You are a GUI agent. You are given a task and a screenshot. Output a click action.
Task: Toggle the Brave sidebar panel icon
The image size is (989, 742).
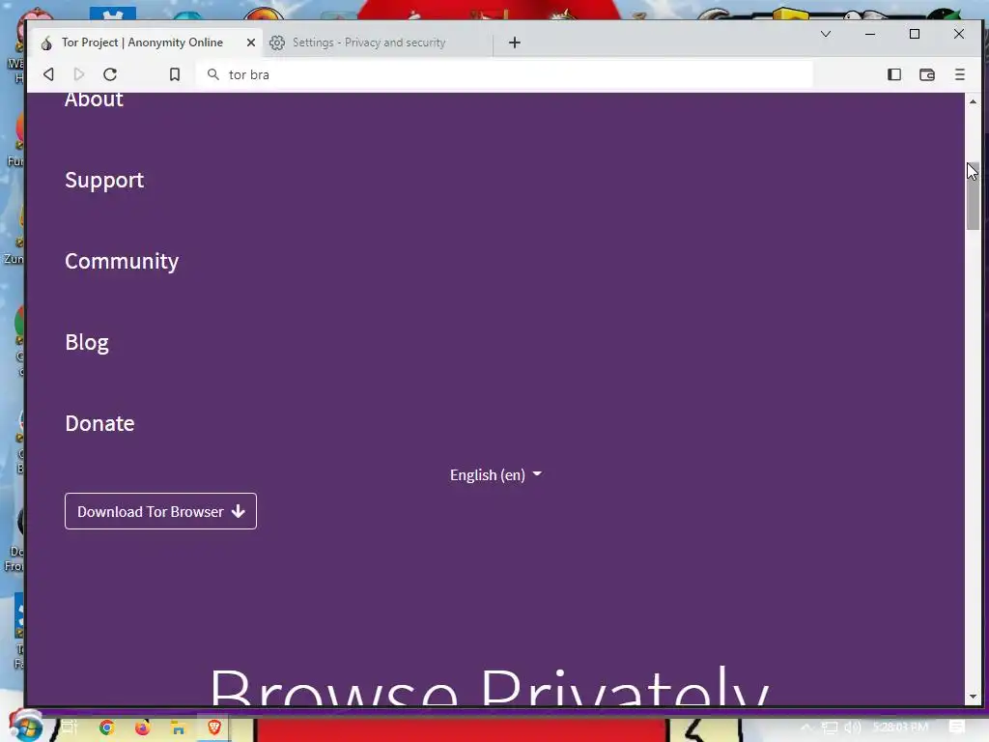[x=893, y=74]
